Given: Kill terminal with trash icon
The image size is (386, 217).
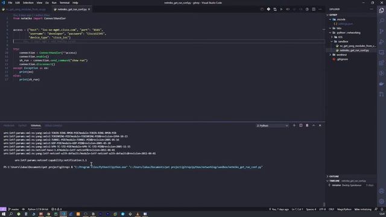Looking at the screenshot, I should 307,125.
